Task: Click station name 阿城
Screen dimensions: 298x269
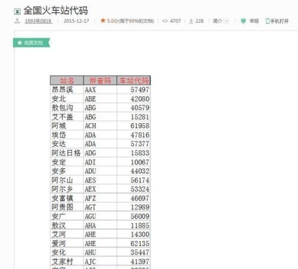Action: [x=59, y=126]
